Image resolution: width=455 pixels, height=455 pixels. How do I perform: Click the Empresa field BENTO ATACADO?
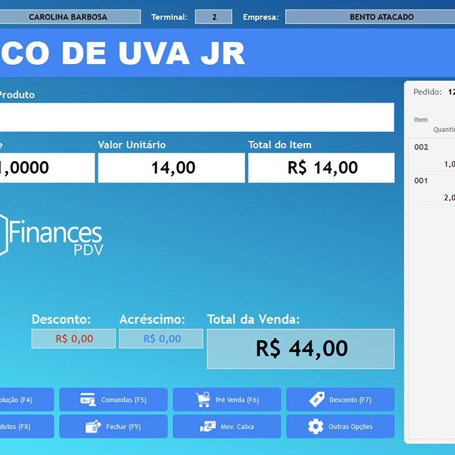[370, 17]
